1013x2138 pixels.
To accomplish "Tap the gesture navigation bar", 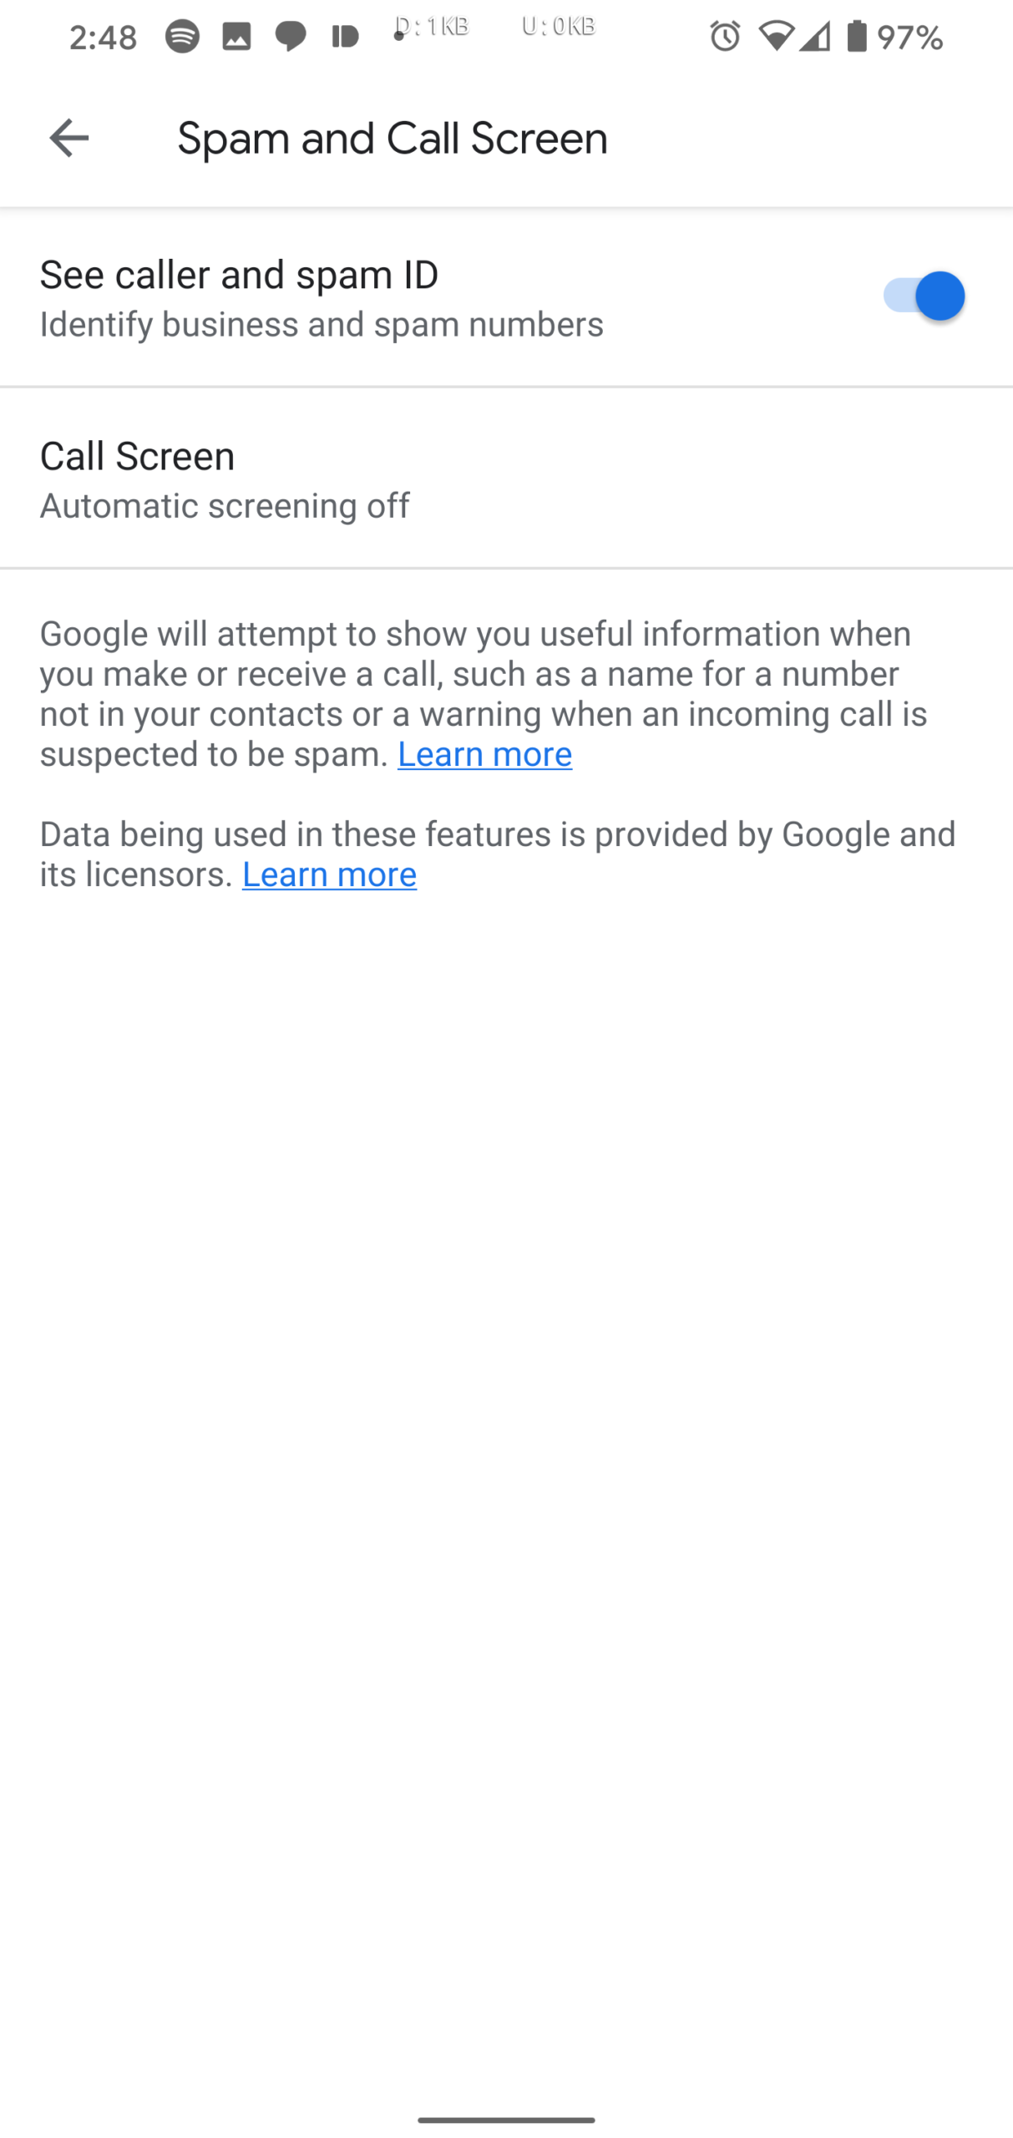I will click(506, 2118).
